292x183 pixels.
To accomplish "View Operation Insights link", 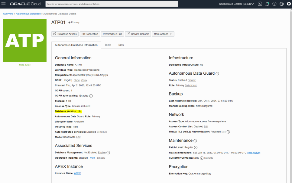I will 92,158.
